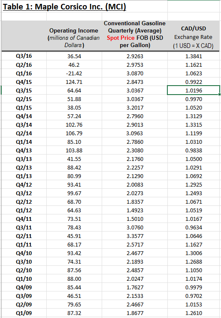Select the spot price cell 1.5010

[x=135, y=219]
